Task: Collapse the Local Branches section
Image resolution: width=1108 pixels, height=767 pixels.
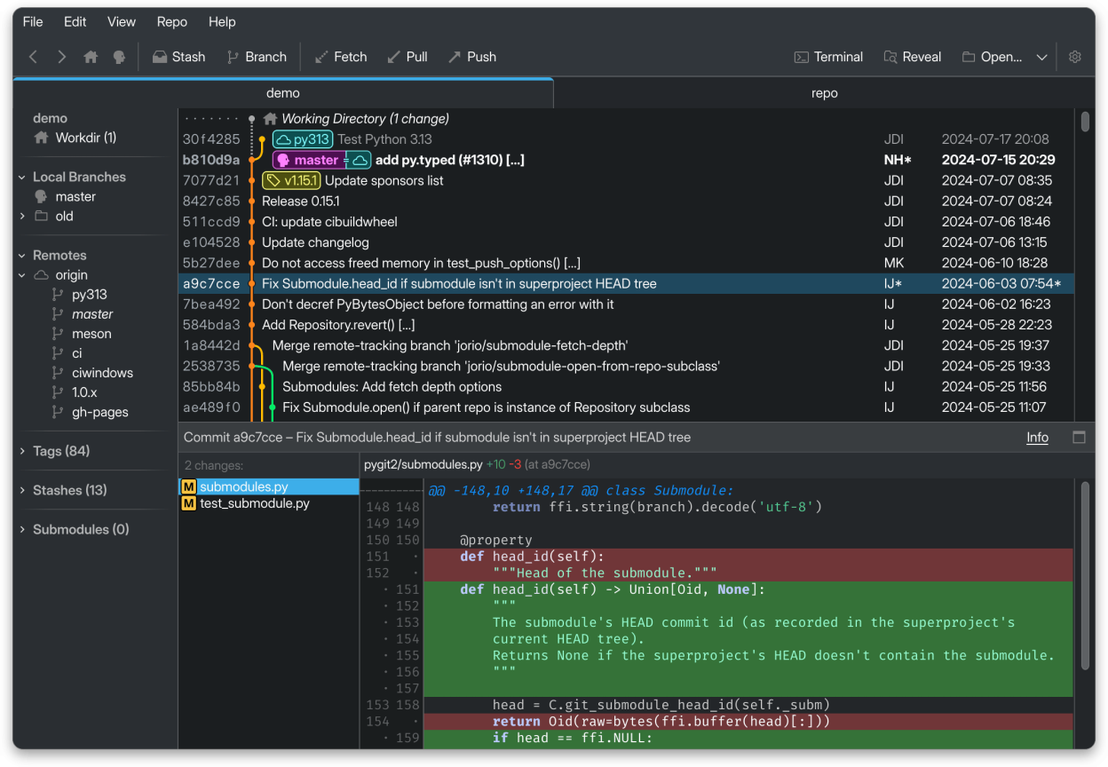Action: [22, 177]
